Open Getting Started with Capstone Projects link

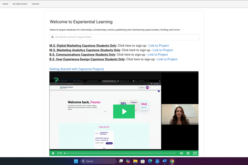pos(77,69)
